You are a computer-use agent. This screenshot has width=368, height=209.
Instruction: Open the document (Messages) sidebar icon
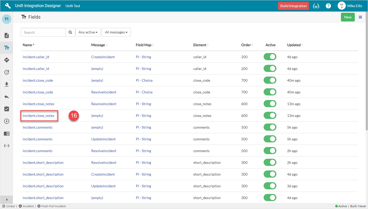coord(7,35)
